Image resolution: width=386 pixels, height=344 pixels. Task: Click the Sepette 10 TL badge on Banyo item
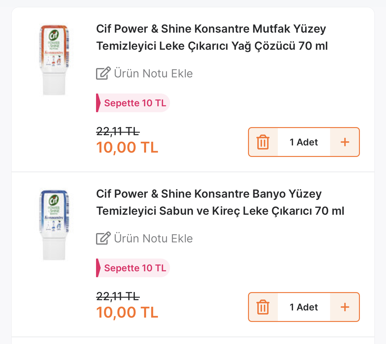click(133, 268)
